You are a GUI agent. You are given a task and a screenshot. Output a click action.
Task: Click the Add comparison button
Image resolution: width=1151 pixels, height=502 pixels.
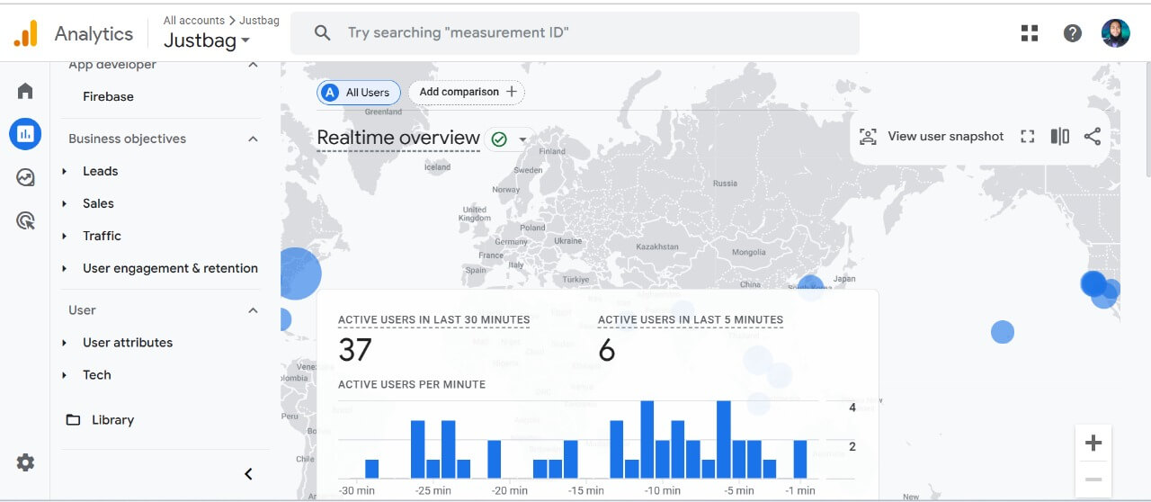(466, 92)
